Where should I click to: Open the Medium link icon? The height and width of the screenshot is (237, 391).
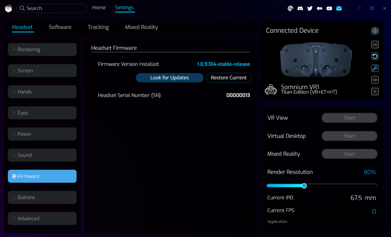(320, 8)
